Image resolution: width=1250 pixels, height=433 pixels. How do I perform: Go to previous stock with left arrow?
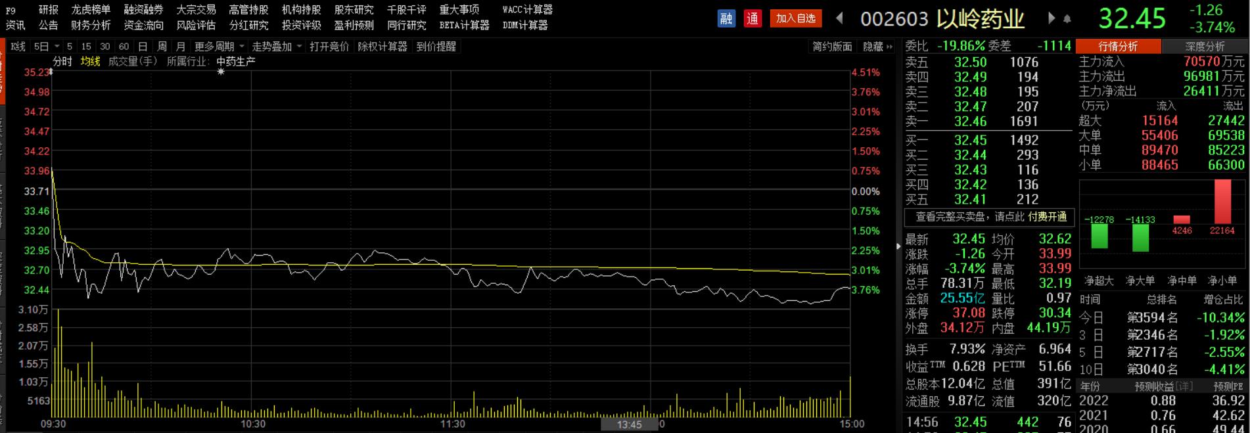[839, 18]
